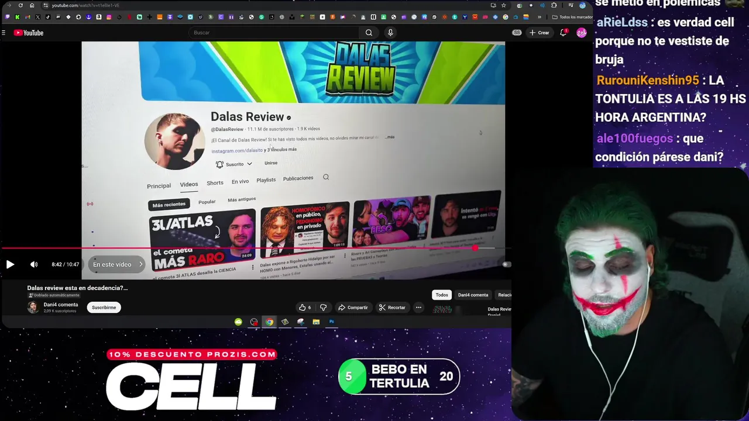
Task: Open the Dani4 comenta channel avatar
Action: pyautogui.click(x=33, y=308)
